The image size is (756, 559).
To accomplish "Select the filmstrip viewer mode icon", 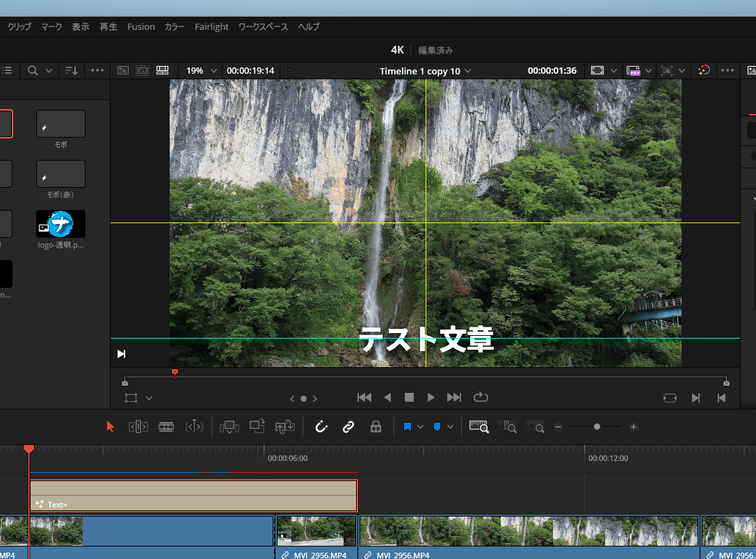I will (x=143, y=70).
